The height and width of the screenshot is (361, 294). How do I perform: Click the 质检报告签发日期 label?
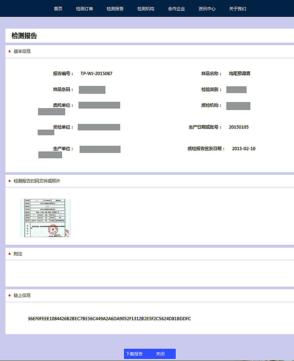206,149
